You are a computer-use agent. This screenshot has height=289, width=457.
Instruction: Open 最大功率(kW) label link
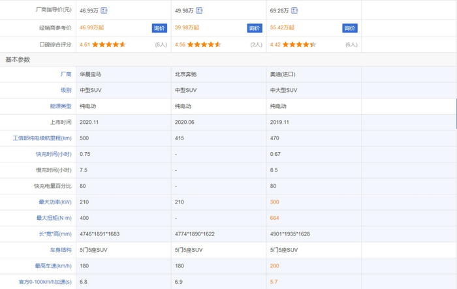tap(55, 202)
